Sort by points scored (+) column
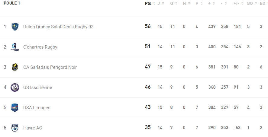The height and width of the screenshot is (137, 268). point(211,3)
